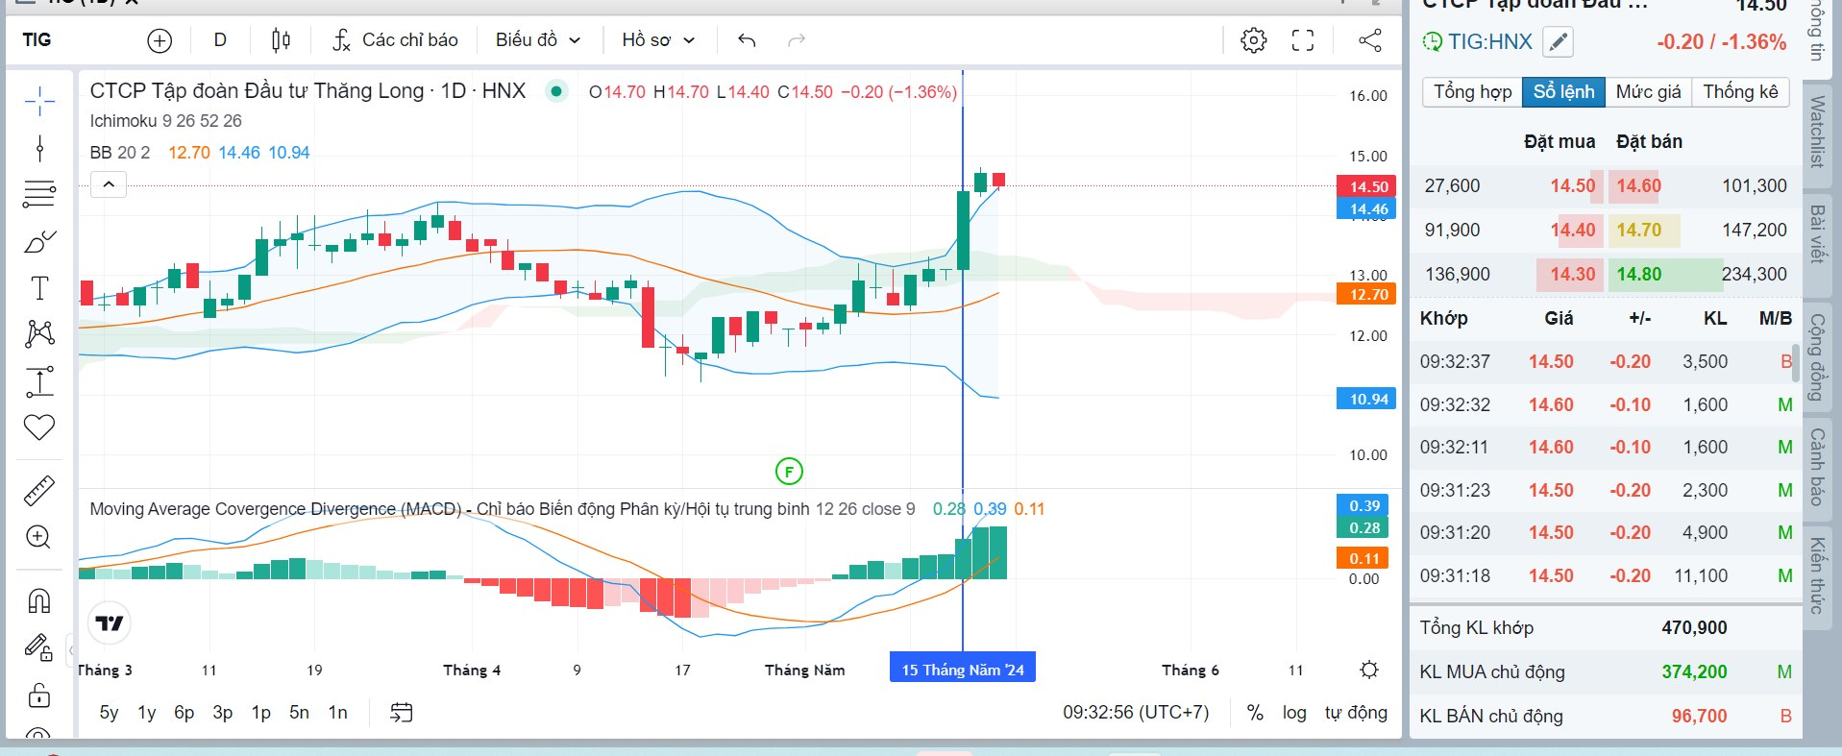Image resolution: width=1842 pixels, height=756 pixels.
Task: Toggle the magnet snap mode
Action: pos(39,601)
